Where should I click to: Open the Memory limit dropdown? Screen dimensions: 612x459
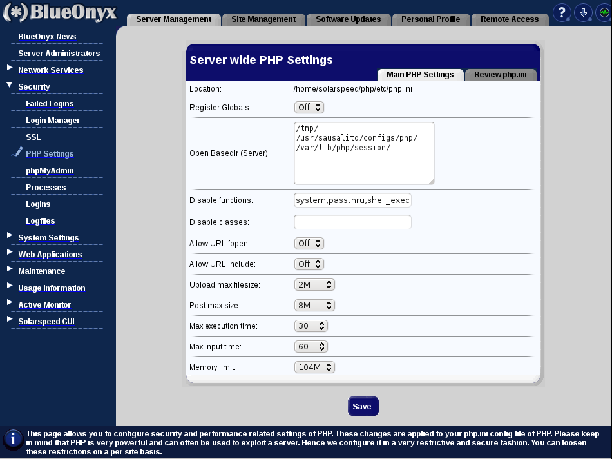click(x=314, y=367)
